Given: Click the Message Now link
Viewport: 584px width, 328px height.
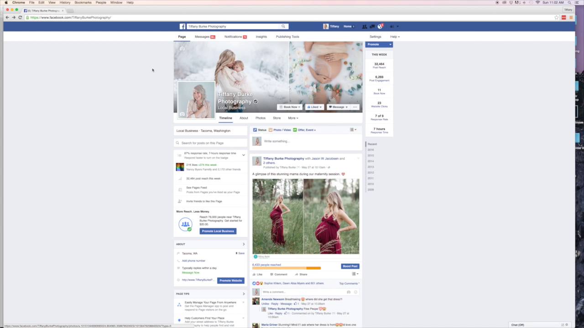Looking at the screenshot, I should (x=191, y=272).
